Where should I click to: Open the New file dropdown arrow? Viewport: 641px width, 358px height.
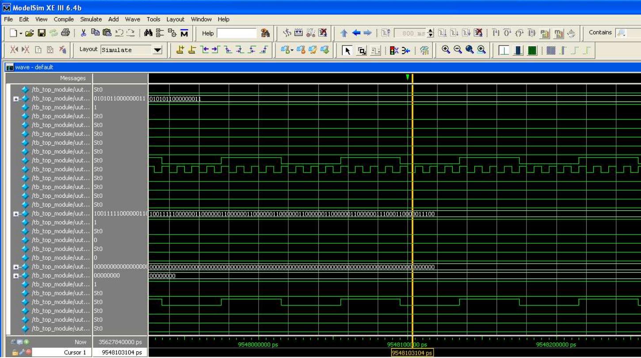click(20, 34)
